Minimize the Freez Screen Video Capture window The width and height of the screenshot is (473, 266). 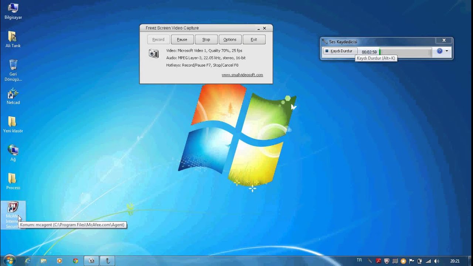point(258,28)
